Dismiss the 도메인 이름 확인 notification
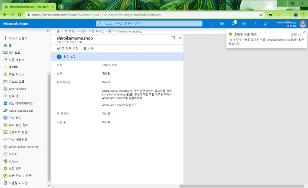This screenshot has width=308, height=188. click(x=304, y=32)
